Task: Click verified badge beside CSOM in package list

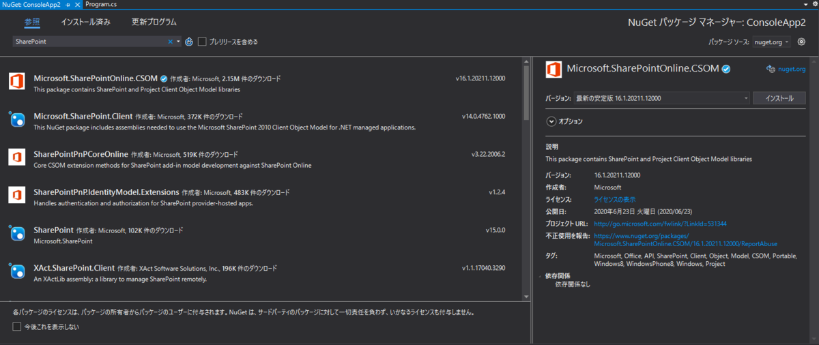Action: click(164, 78)
